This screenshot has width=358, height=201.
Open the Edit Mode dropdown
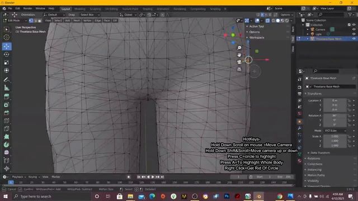coord(15,21)
